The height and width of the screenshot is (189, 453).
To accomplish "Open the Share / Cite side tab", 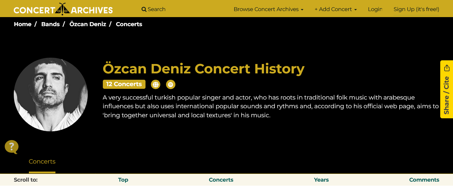I will (447, 89).
